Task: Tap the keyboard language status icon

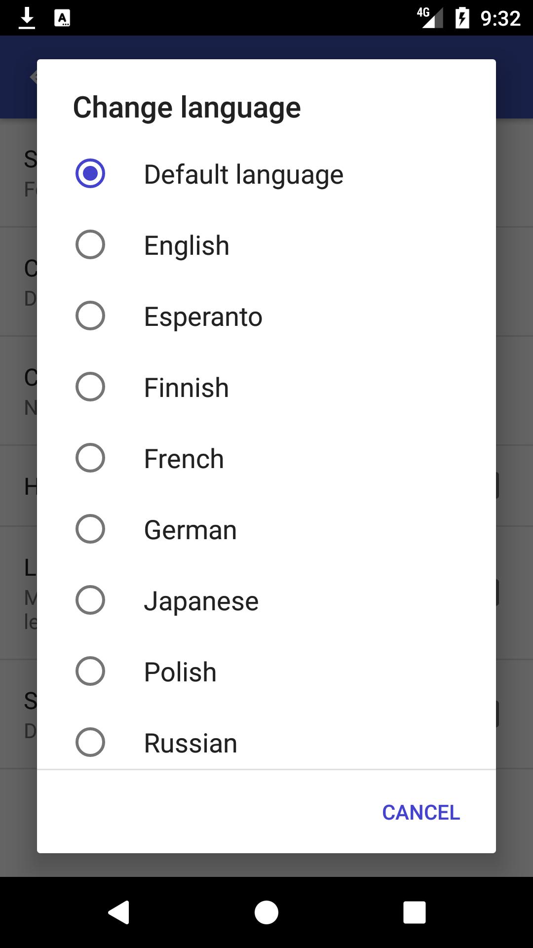Action: 62,18
